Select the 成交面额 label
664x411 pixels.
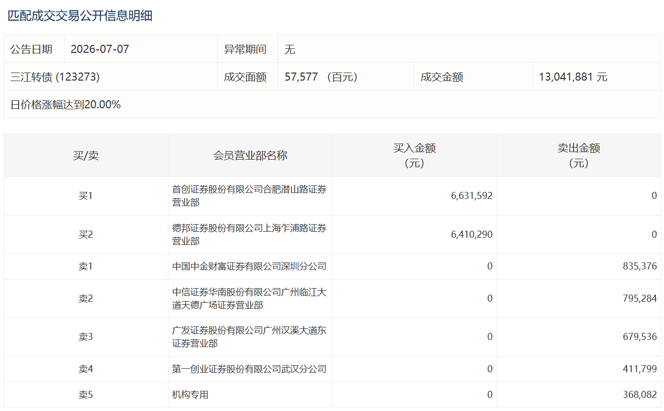click(245, 77)
